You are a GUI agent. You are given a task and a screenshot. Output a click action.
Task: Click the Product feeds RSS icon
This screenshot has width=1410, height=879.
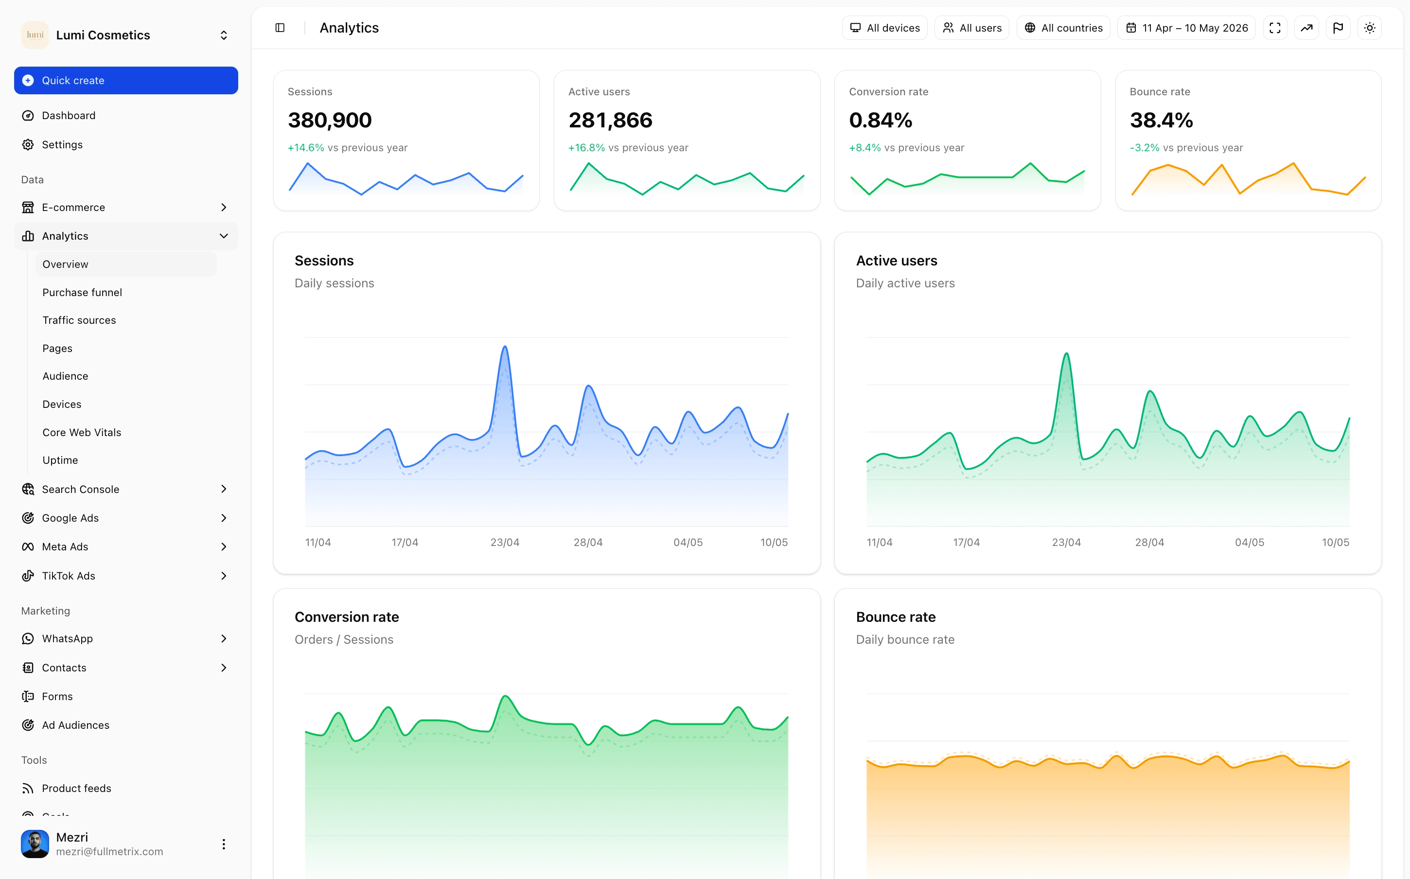pos(28,788)
